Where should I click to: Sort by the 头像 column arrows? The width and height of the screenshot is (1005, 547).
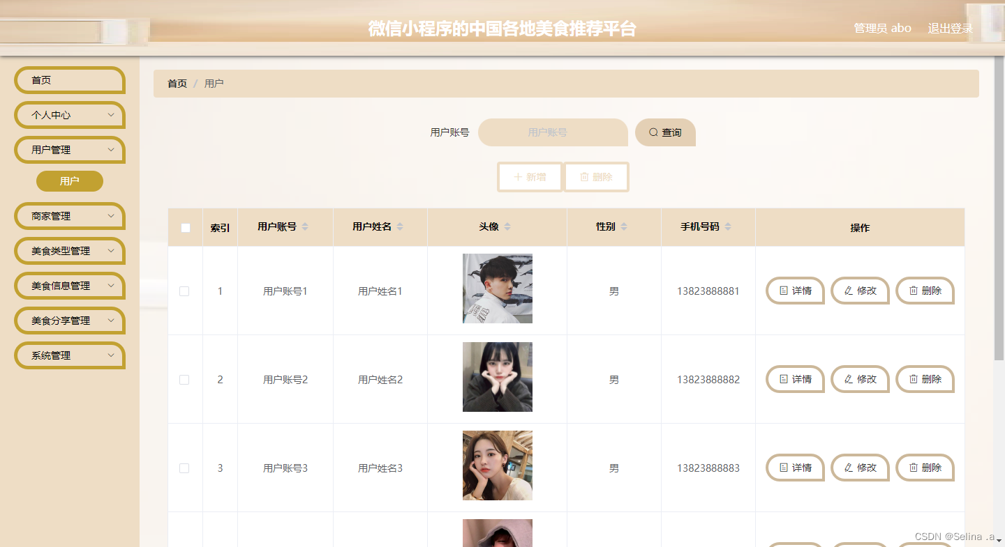pyautogui.click(x=507, y=227)
